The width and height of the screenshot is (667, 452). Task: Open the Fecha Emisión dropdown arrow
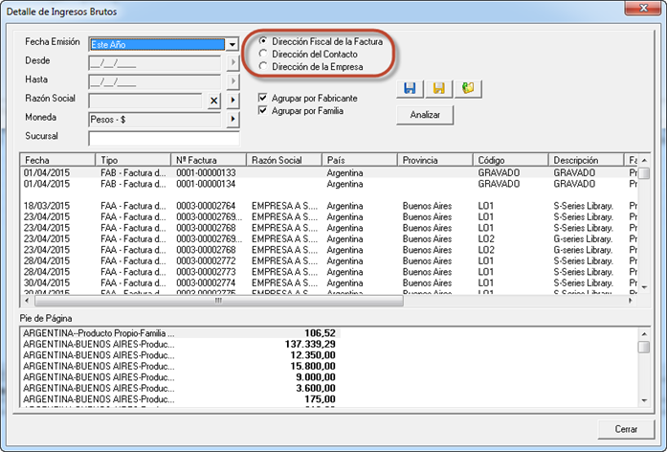pos(233,44)
